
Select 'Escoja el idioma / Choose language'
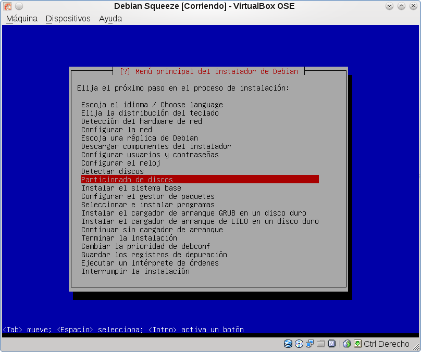152,105
